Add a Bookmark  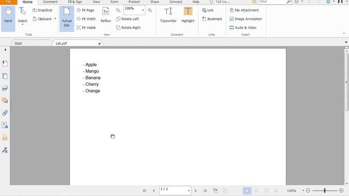(212, 19)
